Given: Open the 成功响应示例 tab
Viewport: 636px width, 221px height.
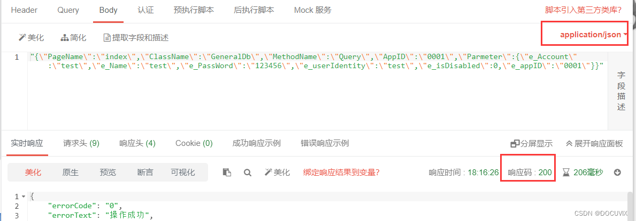Looking at the screenshot, I should click(256, 143).
